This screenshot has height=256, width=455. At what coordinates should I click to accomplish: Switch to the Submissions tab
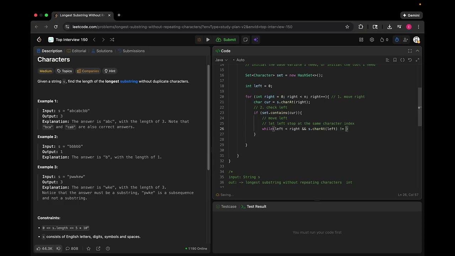(x=131, y=51)
